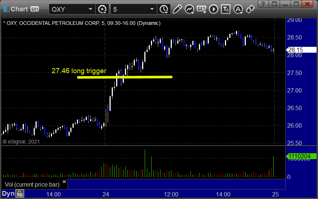Minimize the chart window
Screen dimensions: 318x199
[x=285, y=4]
